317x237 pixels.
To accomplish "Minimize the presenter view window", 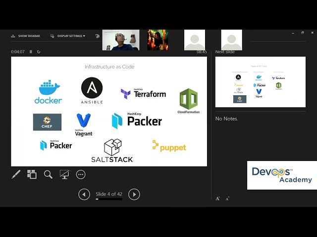I will point(293,33).
